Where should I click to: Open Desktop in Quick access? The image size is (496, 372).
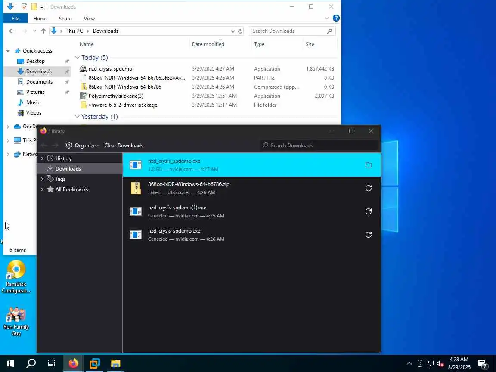click(x=35, y=61)
